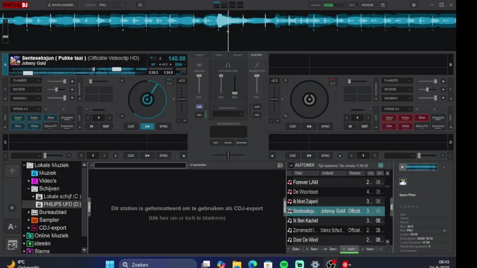Click the SYNC button on deck B
The image size is (477, 268).
pyautogui.click(x=325, y=126)
